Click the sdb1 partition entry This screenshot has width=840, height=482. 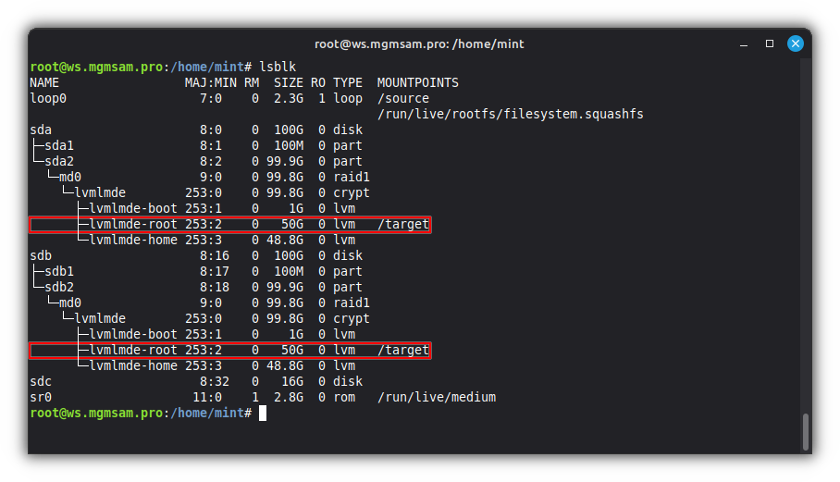59,271
